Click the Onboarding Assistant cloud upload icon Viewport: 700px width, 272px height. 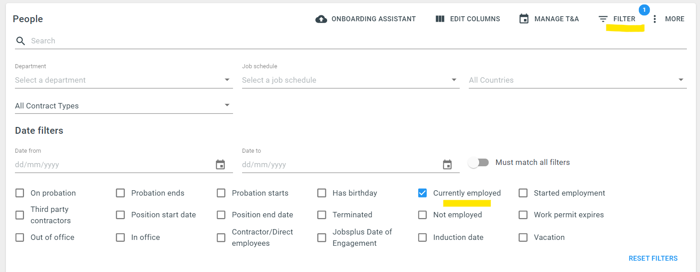pyautogui.click(x=321, y=19)
